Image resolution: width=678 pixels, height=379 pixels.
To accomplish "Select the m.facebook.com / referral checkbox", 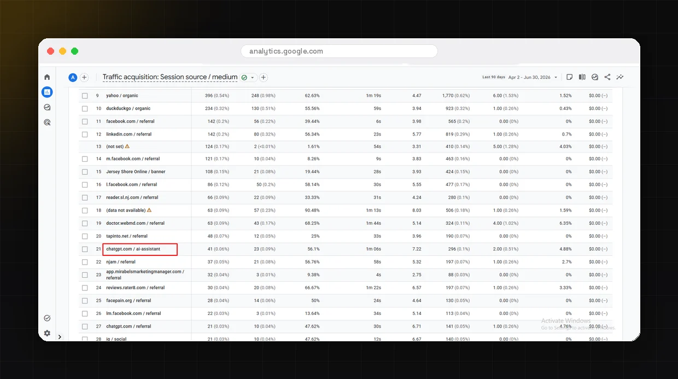I will (x=85, y=159).
